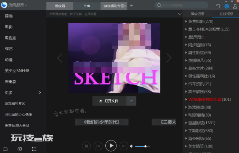Play 《我们的少年时代》 recommendation
Screen dimensions: 239x153
pyautogui.click(x=102, y=122)
